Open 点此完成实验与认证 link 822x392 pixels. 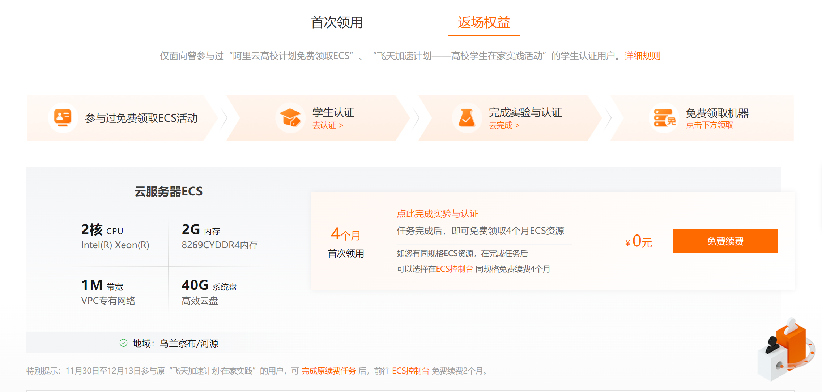(438, 214)
